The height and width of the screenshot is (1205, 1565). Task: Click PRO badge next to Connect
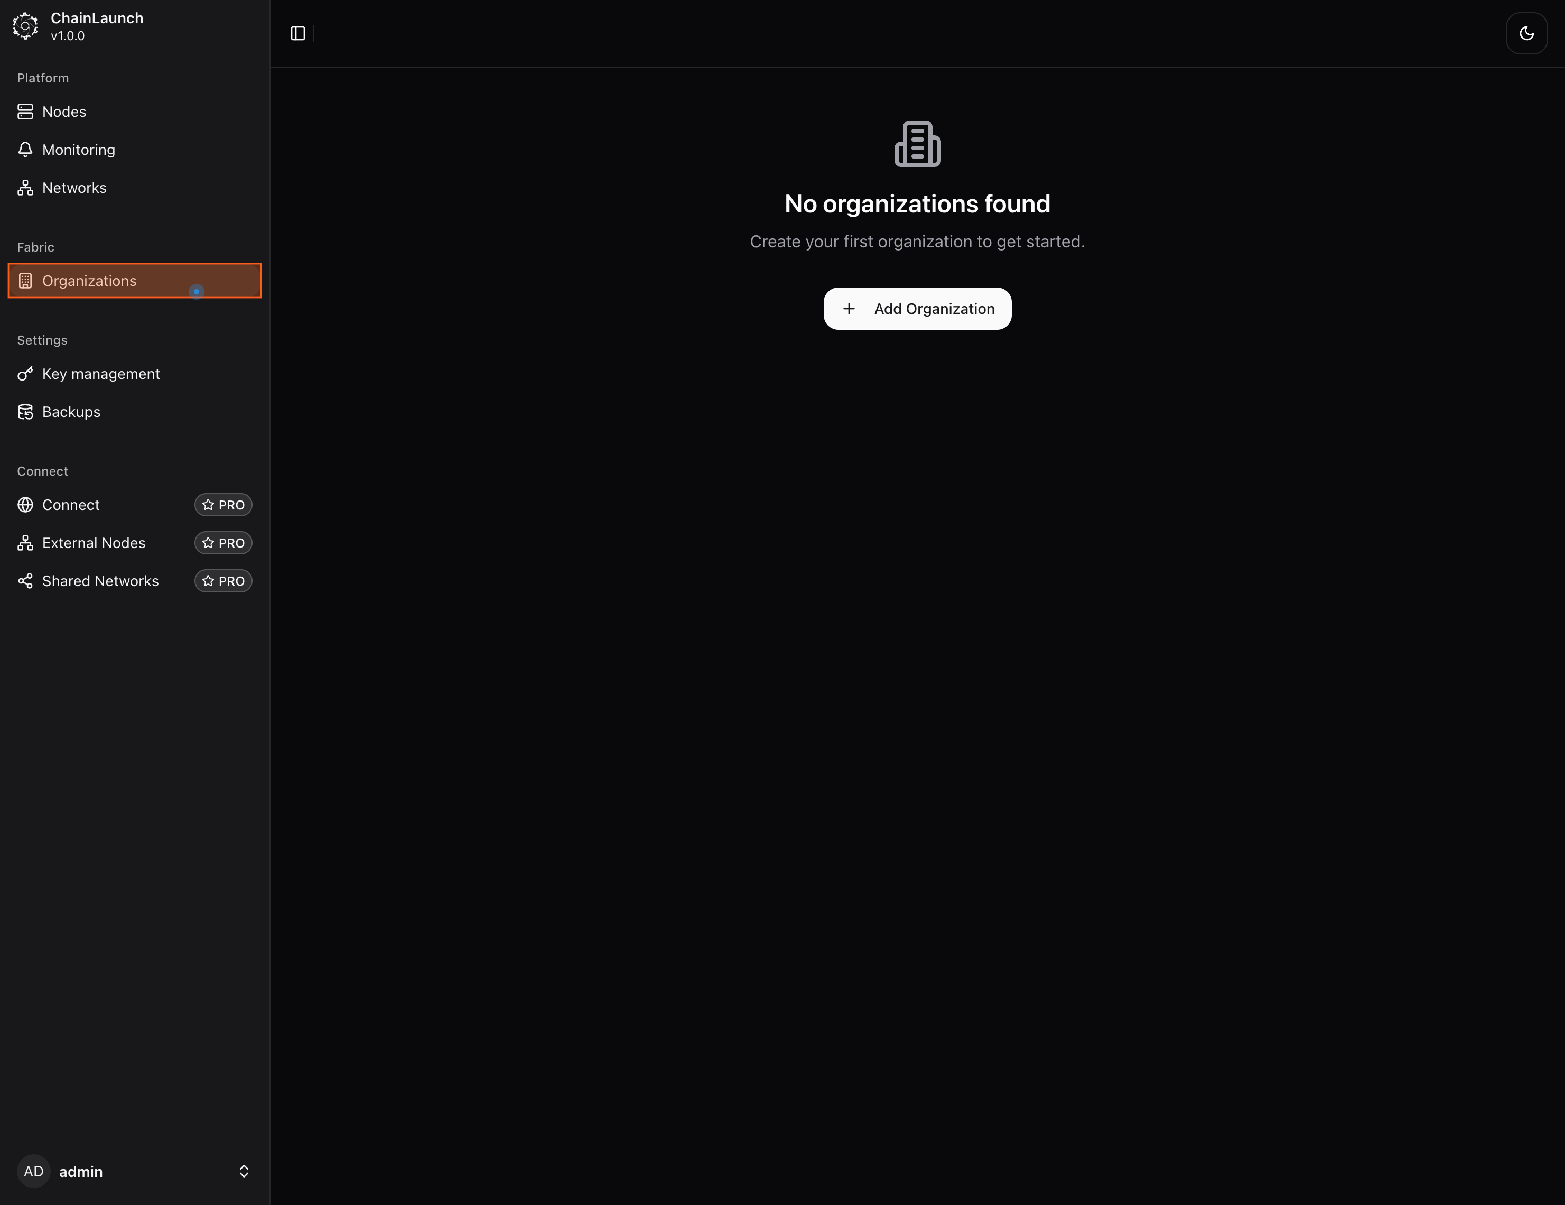[223, 505]
